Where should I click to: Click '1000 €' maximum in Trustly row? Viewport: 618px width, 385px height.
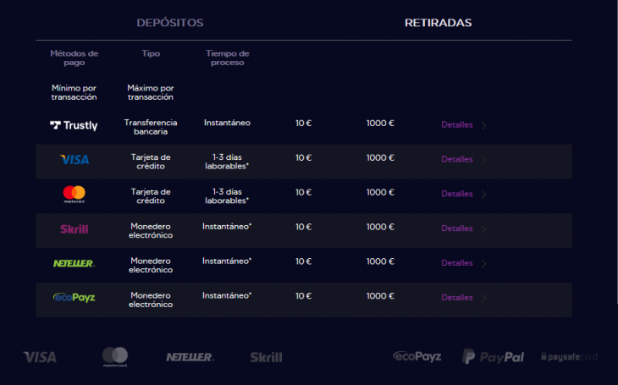click(x=380, y=124)
